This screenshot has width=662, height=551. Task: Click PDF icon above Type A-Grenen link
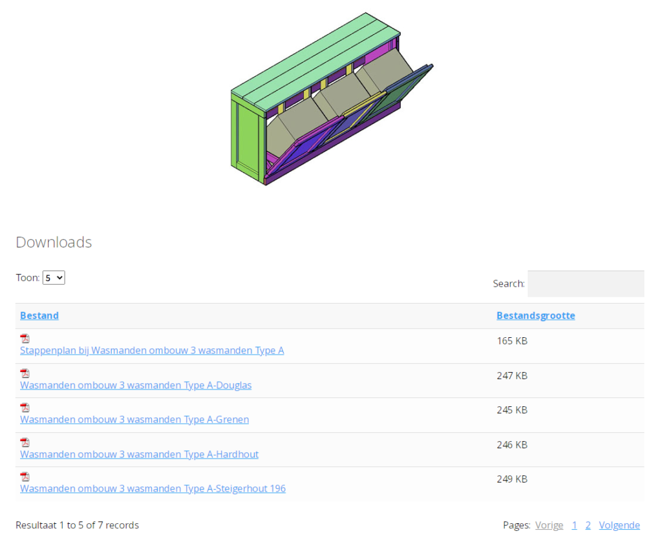(x=25, y=408)
